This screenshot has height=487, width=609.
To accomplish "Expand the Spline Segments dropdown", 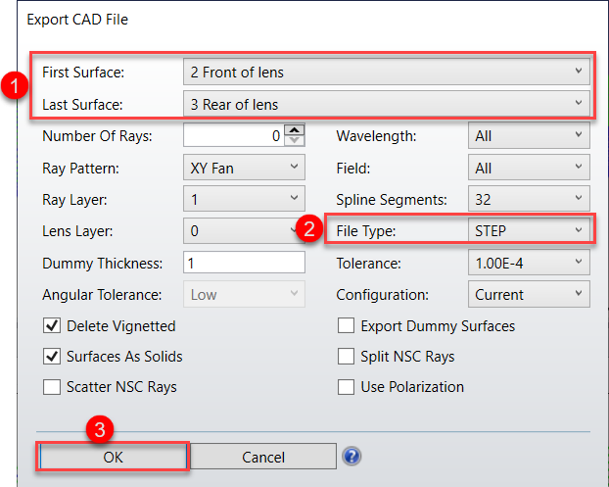I will (x=529, y=200).
